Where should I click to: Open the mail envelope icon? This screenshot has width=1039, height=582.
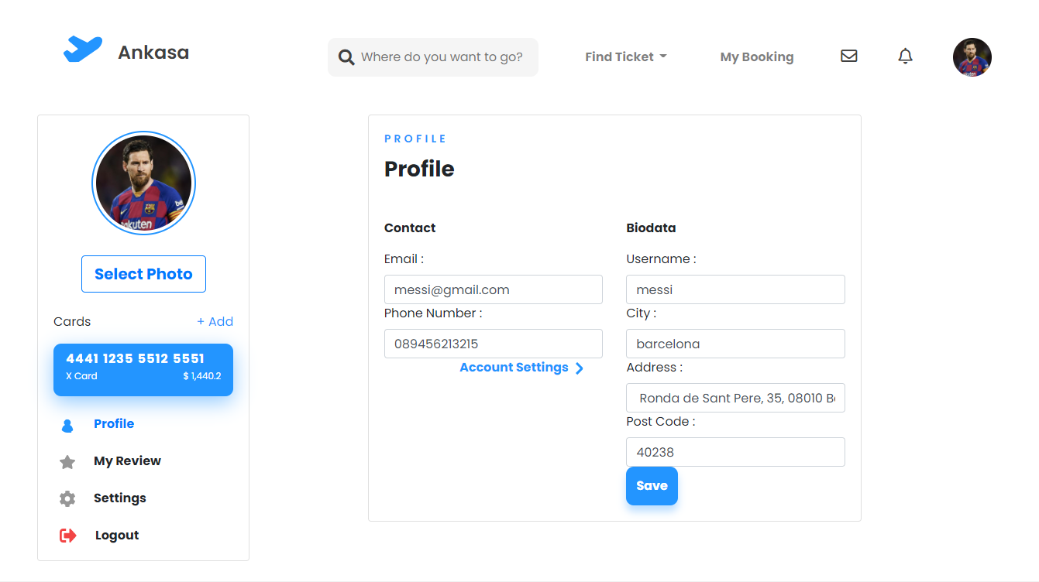pyautogui.click(x=849, y=56)
